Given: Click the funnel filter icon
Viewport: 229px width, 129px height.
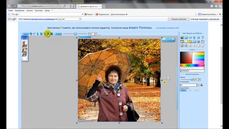Looking at the screenshot, I should (203, 37).
